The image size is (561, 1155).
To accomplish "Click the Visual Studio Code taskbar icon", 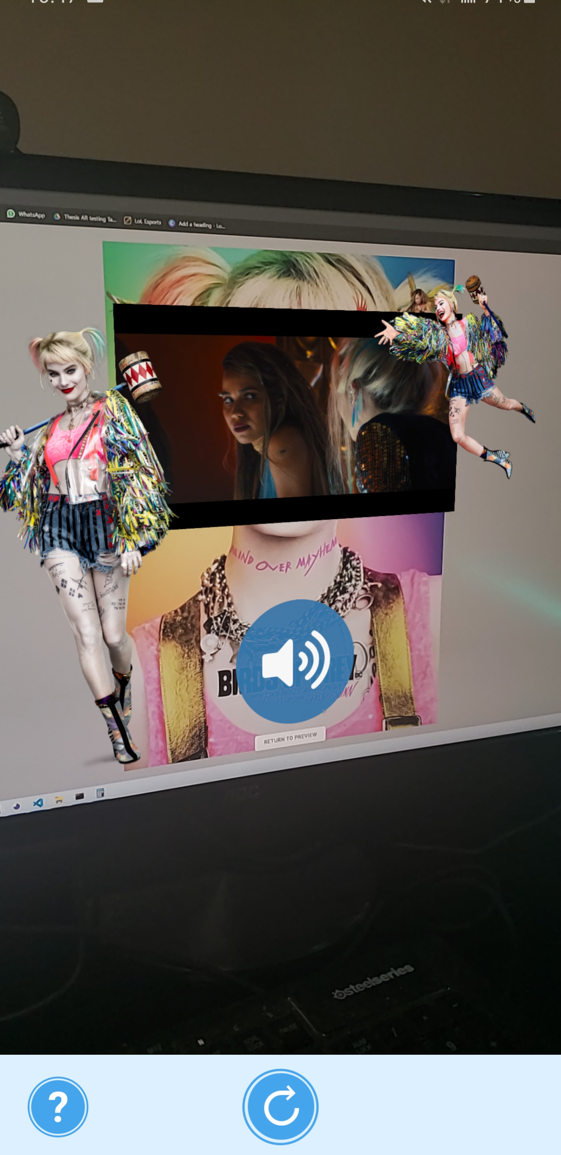I will (x=38, y=803).
